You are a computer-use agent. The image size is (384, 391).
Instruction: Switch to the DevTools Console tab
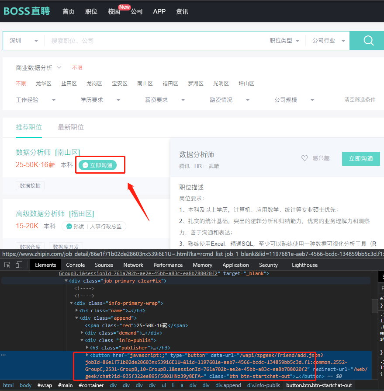tap(76, 265)
